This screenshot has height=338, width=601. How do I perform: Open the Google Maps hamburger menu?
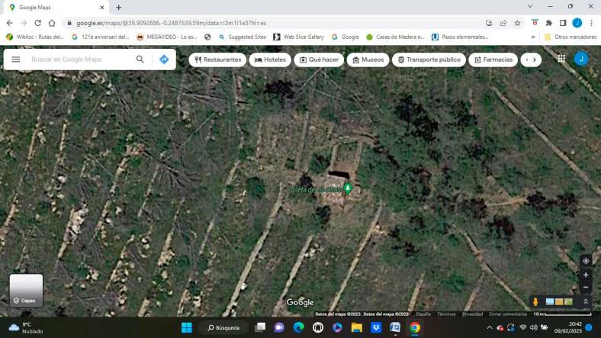tap(15, 60)
